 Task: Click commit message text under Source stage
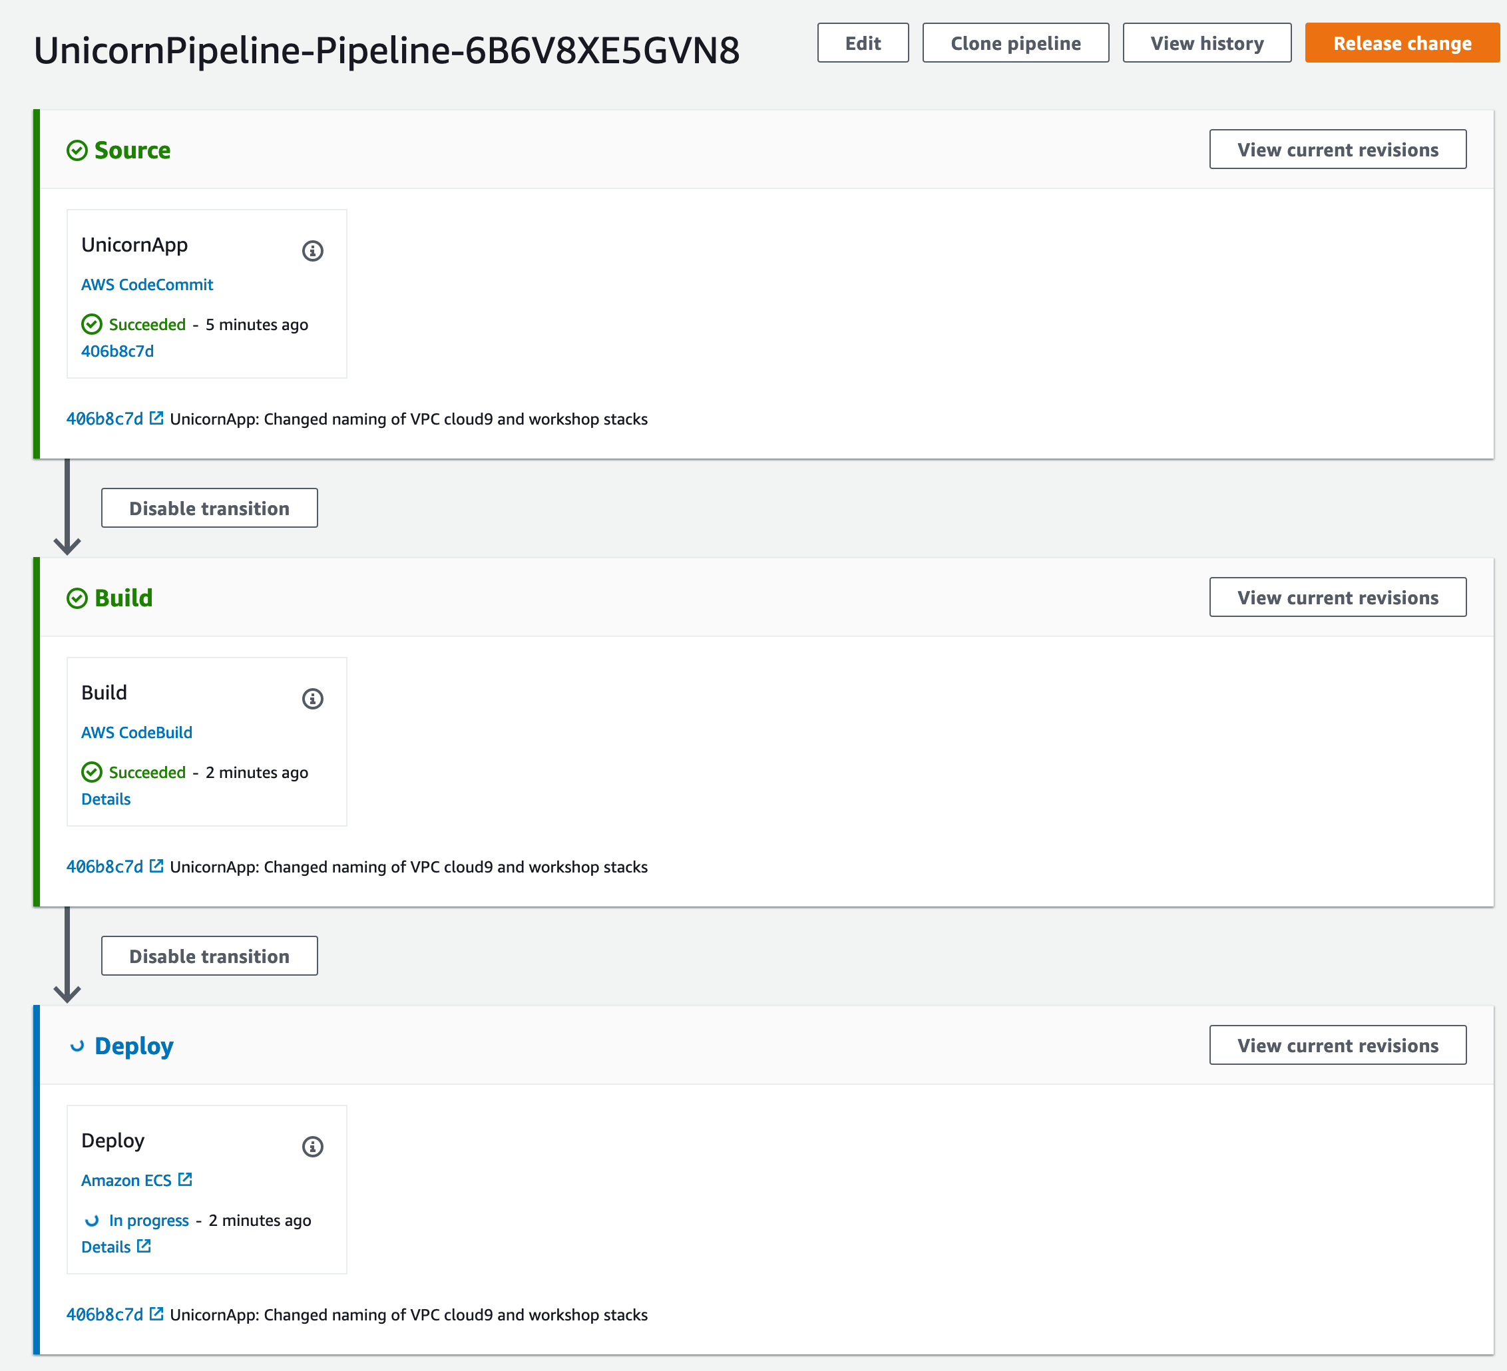409,419
